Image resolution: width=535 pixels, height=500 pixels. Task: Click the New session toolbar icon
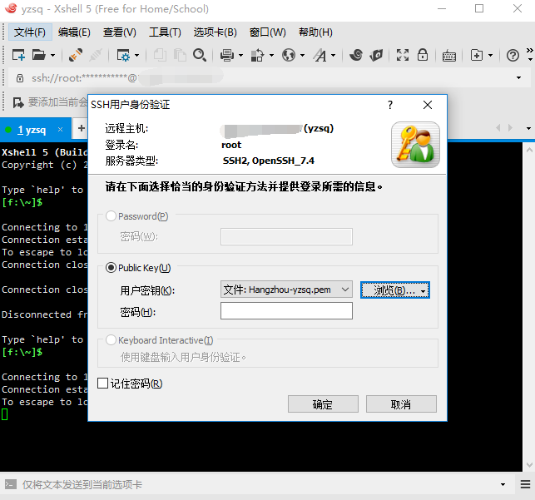(x=18, y=55)
